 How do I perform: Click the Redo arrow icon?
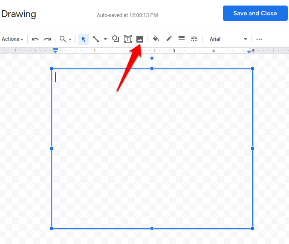pos(47,39)
